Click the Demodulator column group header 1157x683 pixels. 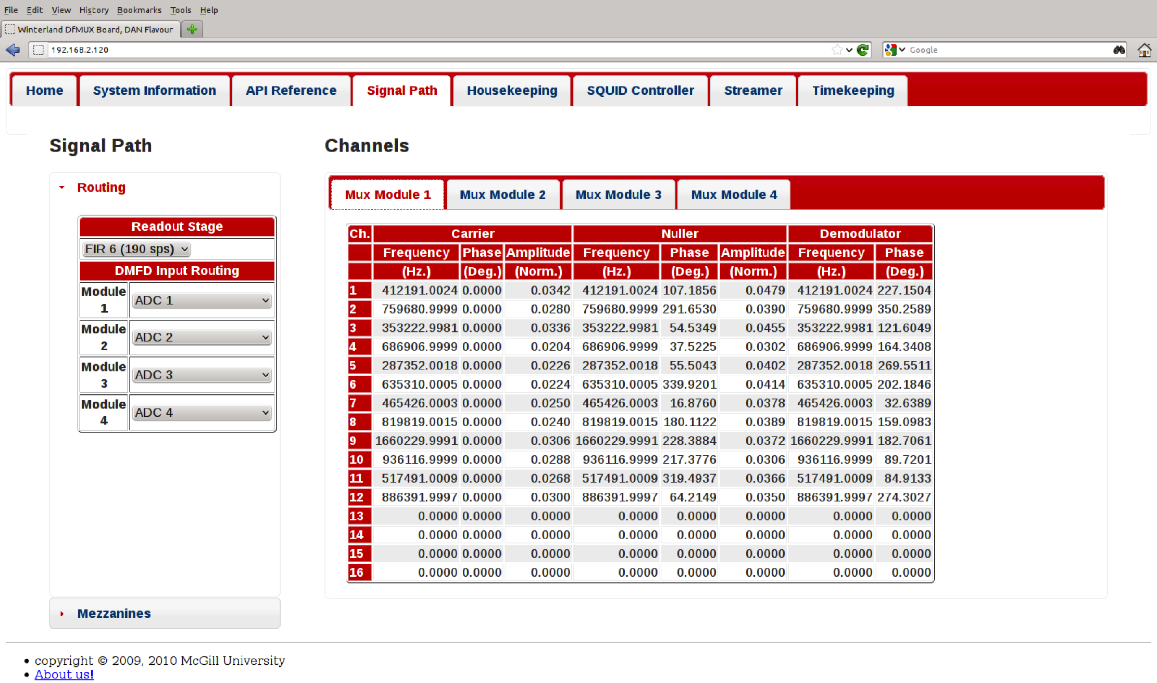click(860, 234)
